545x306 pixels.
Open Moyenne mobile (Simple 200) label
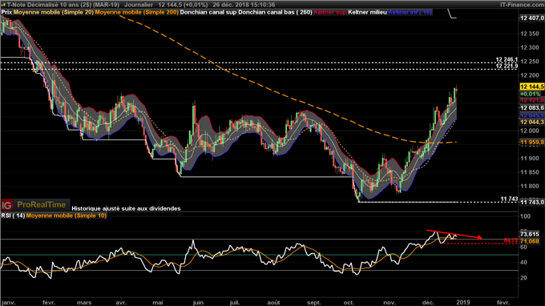(x=136, y=12)
